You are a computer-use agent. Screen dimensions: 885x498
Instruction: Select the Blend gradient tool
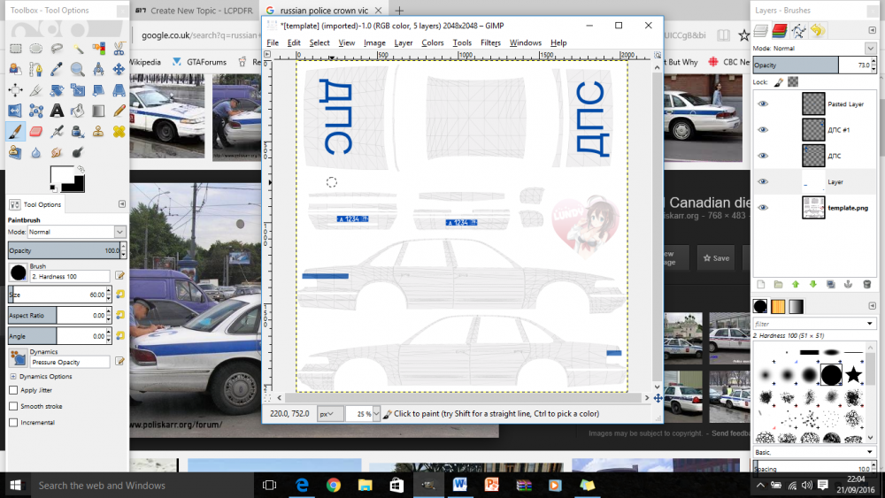[98, 111]
